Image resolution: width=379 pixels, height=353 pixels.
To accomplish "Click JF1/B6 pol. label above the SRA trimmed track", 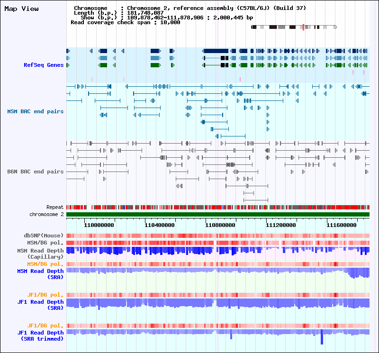I will [45, 326].
